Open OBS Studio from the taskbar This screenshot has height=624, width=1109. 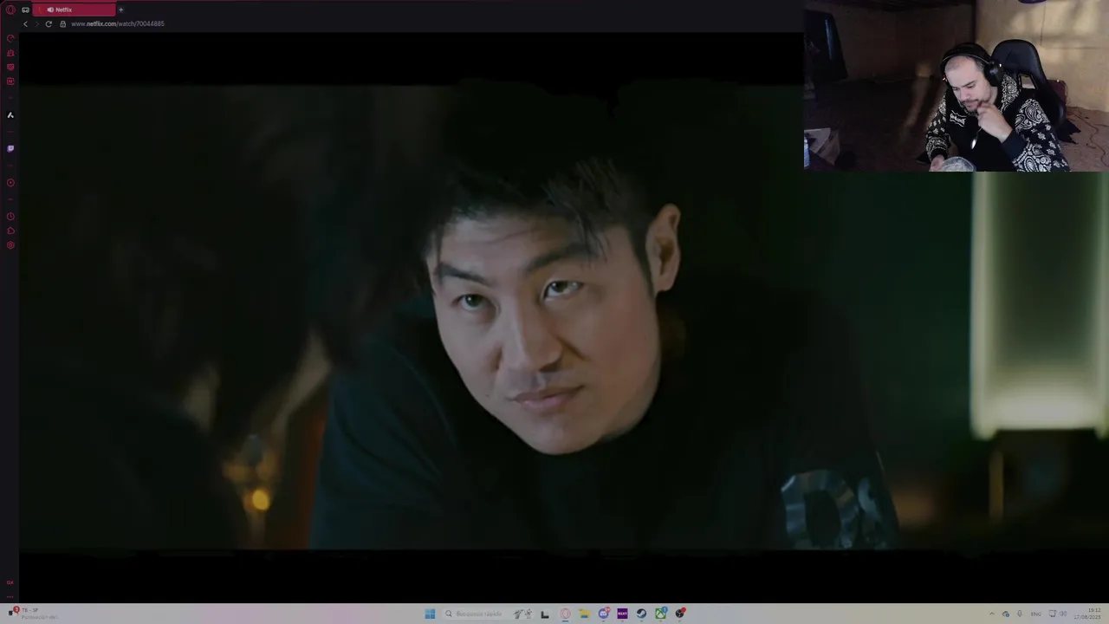point(681,614)
